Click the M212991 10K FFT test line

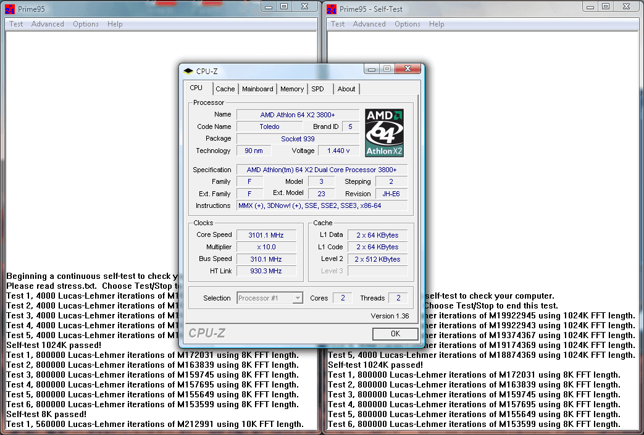tap(155, 424)
